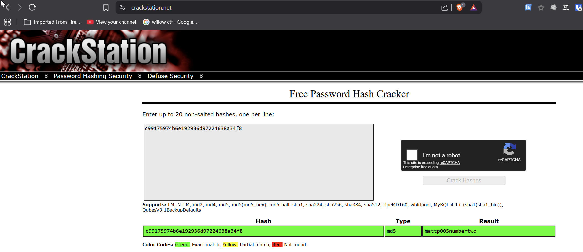Open the Defuse Security menu

tap(171, 76)
